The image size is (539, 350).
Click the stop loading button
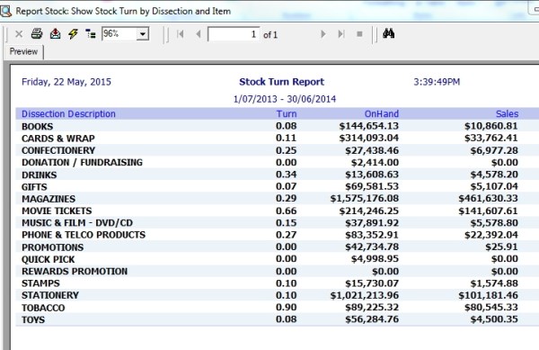[x=359, y=34]
